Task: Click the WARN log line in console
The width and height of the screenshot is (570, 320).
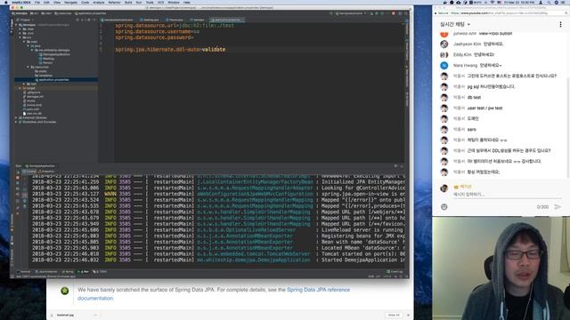Action: [x=218, y=194]
